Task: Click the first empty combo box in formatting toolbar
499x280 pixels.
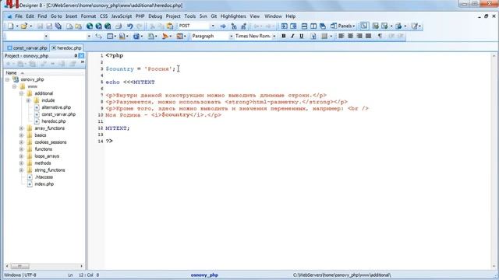Action: click(27, 37)
